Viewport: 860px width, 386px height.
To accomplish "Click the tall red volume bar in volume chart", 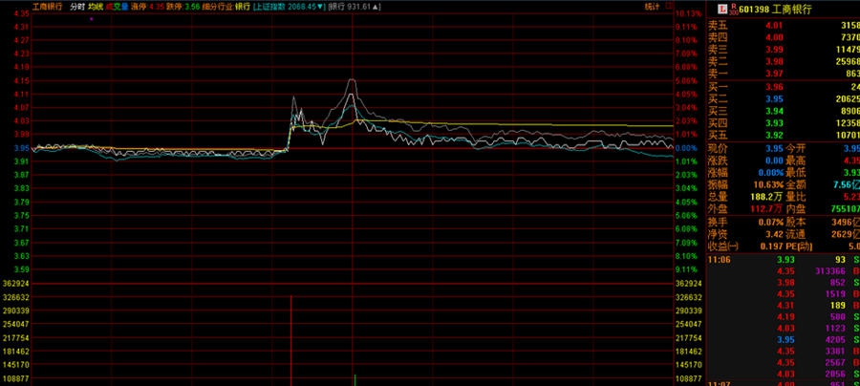I will click(x=290, y=340).
